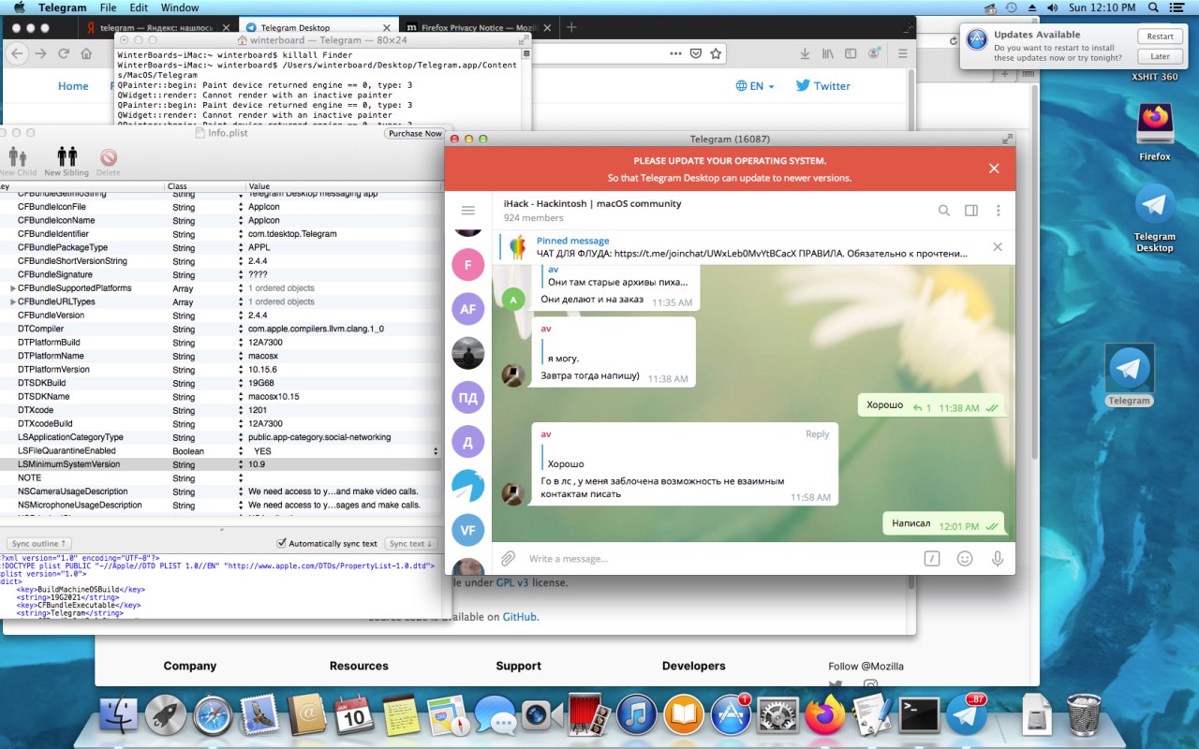The width and height of the screenshot is (1199, 749).
Task: Open System Preferences from the dock
Action: click(x=777, y=715)
